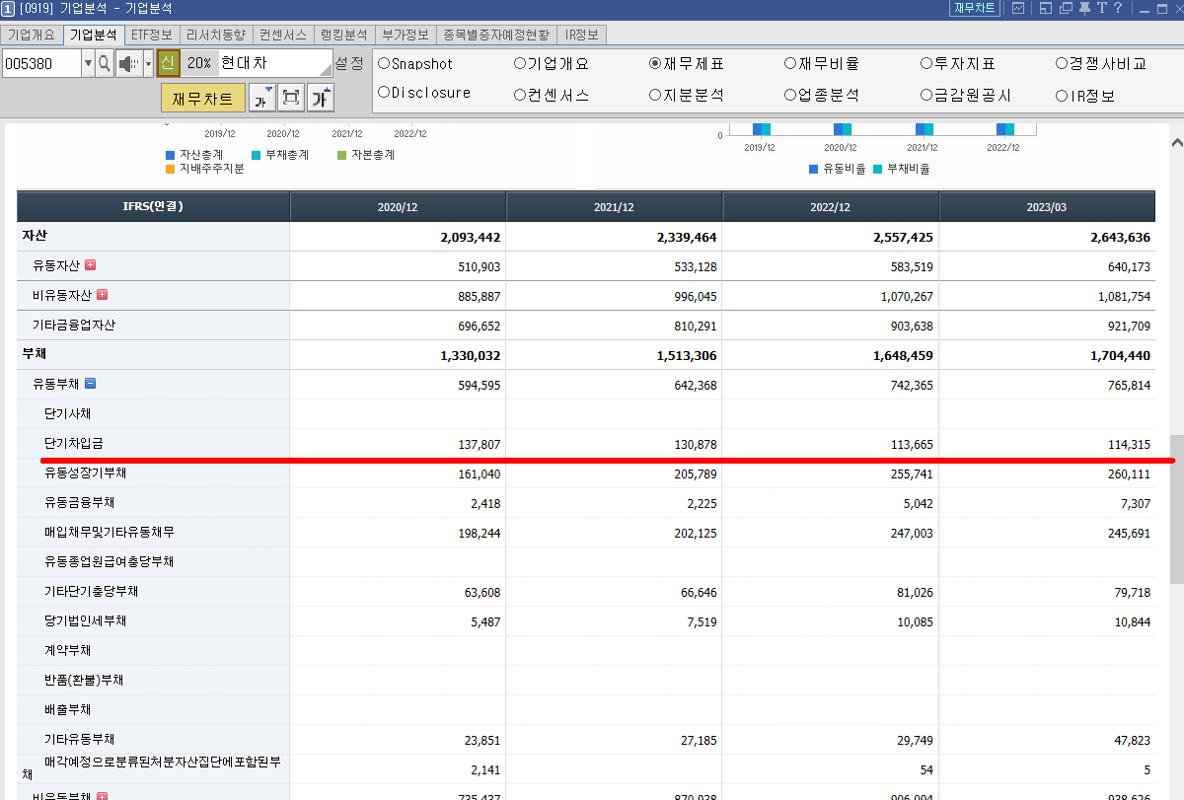The height and width of the screenshot is (800, 1184).
Task: Expand 비유동자산 with the red plus icon
Action: pyautogui.click(x=102, y=295)
